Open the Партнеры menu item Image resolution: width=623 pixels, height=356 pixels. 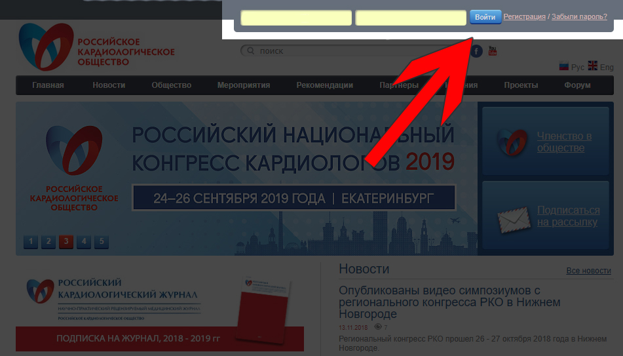(399, 85)
